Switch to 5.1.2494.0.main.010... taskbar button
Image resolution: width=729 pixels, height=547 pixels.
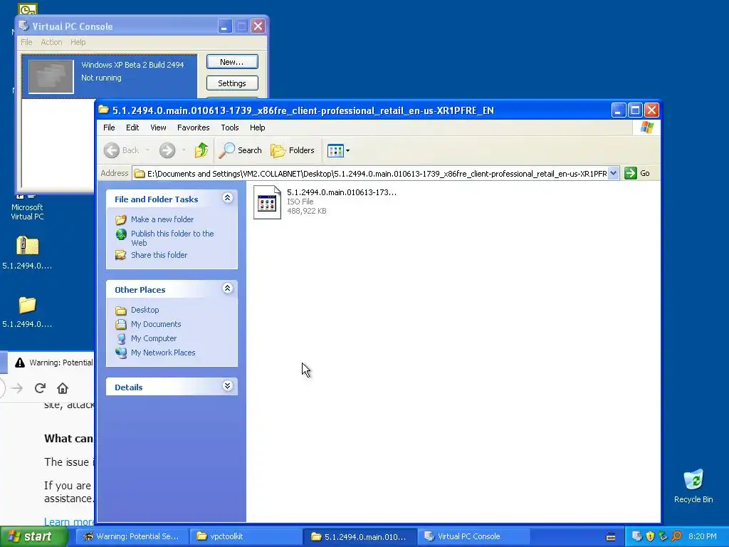pos(360,536)
